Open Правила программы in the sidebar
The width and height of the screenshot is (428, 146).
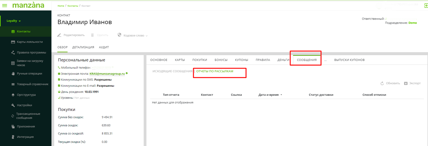pos(31,52)
